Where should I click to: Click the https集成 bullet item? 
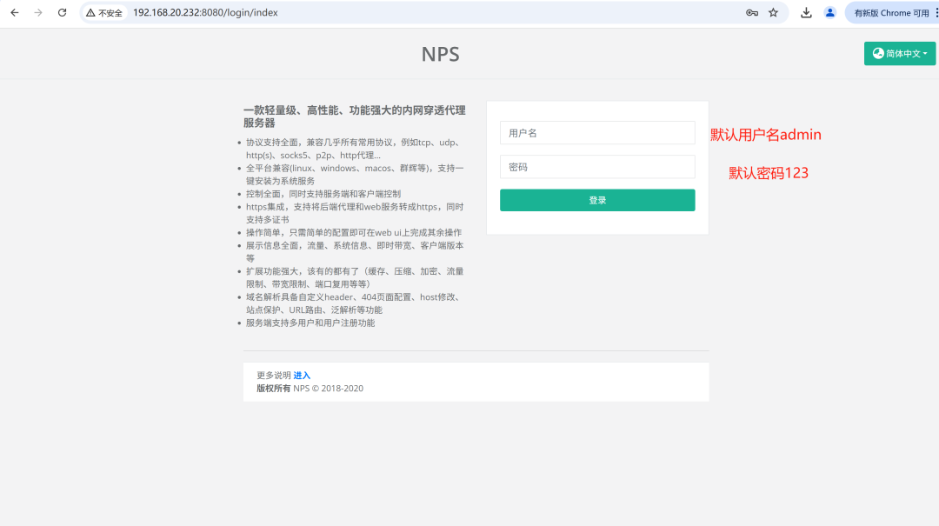point(355,213)
